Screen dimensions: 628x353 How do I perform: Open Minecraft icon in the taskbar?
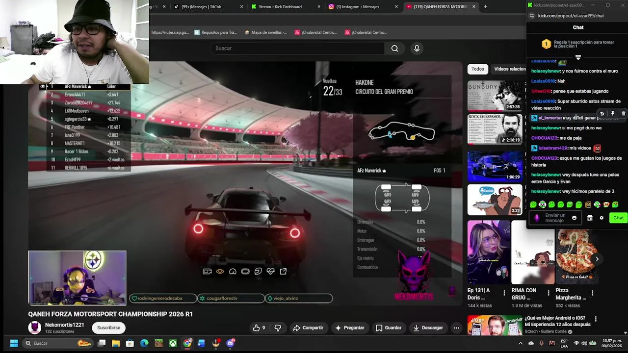coord(158,343)
